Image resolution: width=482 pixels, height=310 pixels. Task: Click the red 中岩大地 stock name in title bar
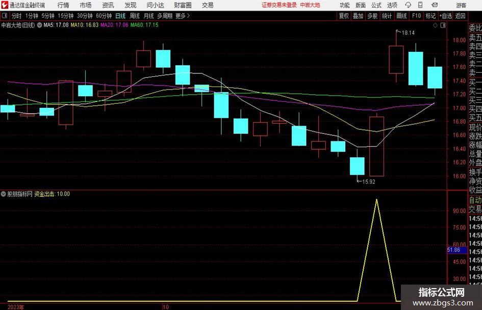pyautogui.click(x=310, y=5)
